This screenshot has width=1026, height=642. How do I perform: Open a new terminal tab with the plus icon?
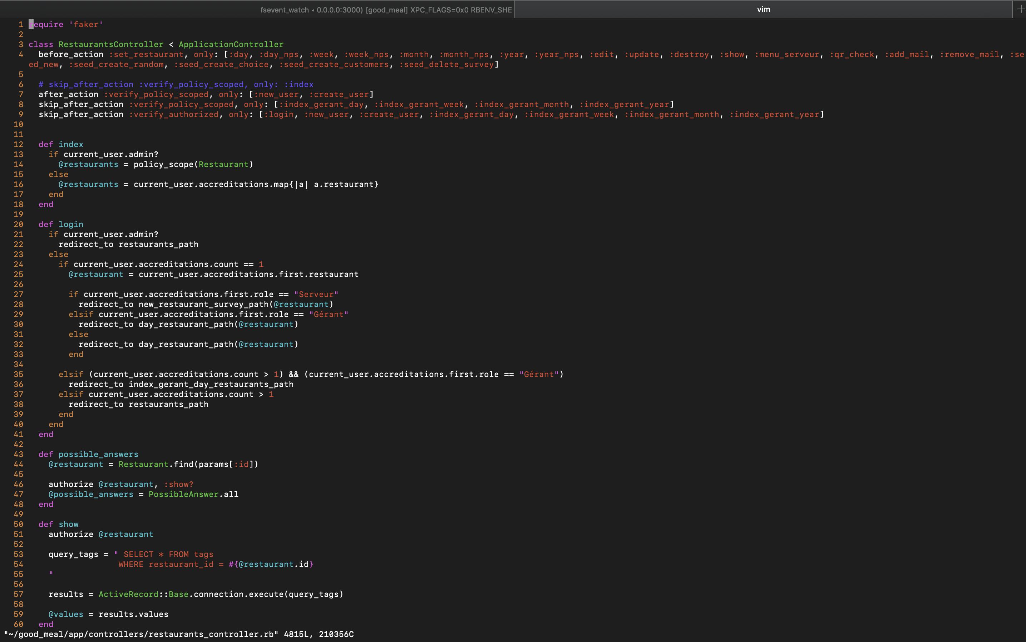tap(1022, 9)
